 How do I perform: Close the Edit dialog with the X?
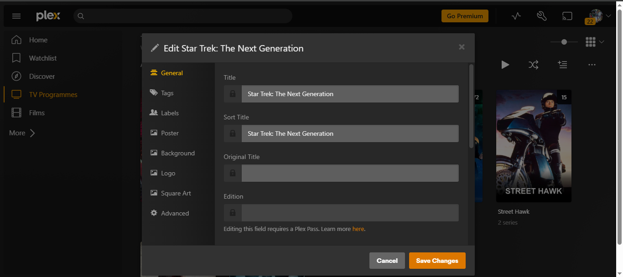click(462, 47)
